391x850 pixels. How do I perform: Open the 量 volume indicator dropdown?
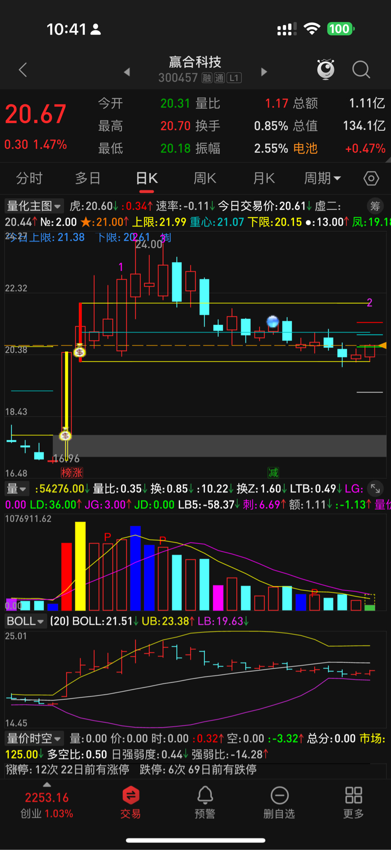click(17, 489)
